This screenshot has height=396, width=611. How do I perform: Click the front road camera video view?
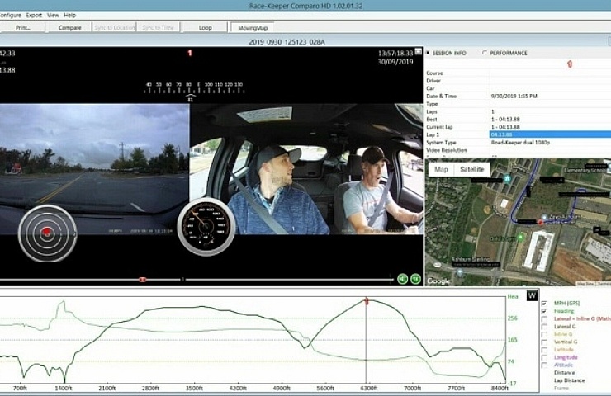[94, 169]
